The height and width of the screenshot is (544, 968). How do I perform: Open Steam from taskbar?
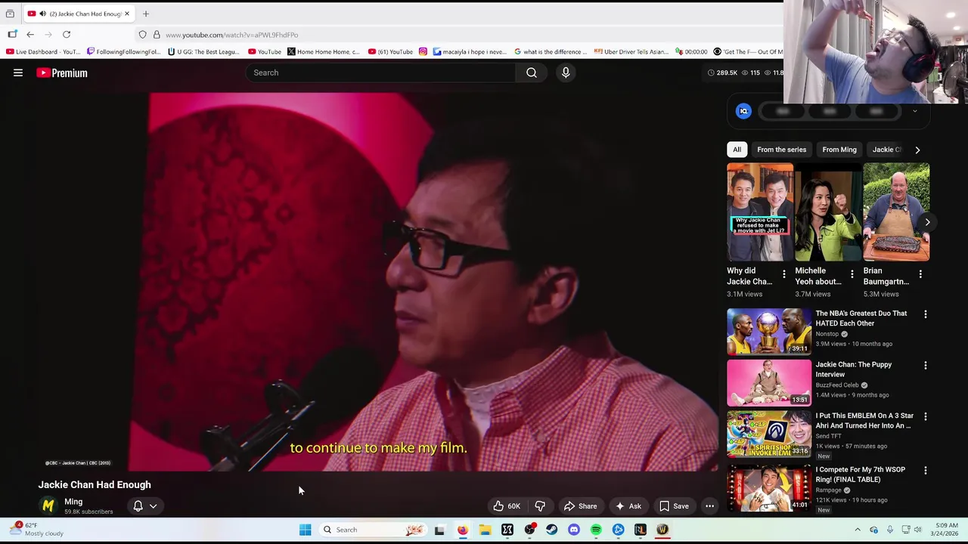[552, 530]
